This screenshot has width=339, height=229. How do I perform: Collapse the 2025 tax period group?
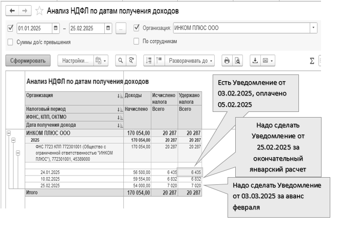(13, 140)
